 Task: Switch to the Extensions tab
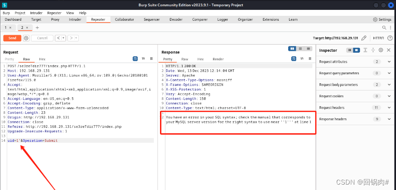click(271, 19)
